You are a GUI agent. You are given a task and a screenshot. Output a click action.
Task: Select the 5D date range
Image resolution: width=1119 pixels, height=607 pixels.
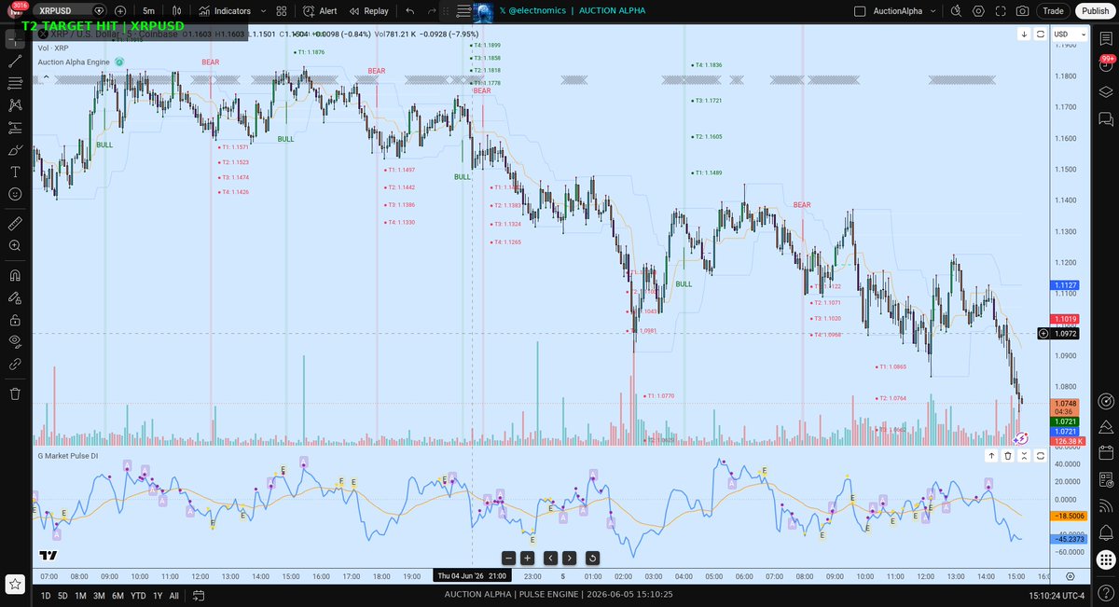click(62, 595)
